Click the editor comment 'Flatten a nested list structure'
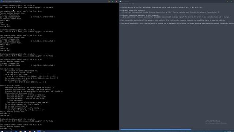This screenshot has width=234, height=132. click(x=132, y=11)
